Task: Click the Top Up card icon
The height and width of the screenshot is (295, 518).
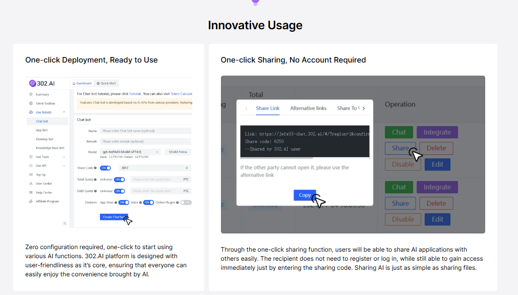Action: (x=31, y=175)
